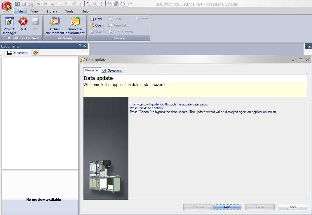Viewport: 312px width, 215px height.
Task: Click Unarchive environment
Action: click(x=75, y=26)
